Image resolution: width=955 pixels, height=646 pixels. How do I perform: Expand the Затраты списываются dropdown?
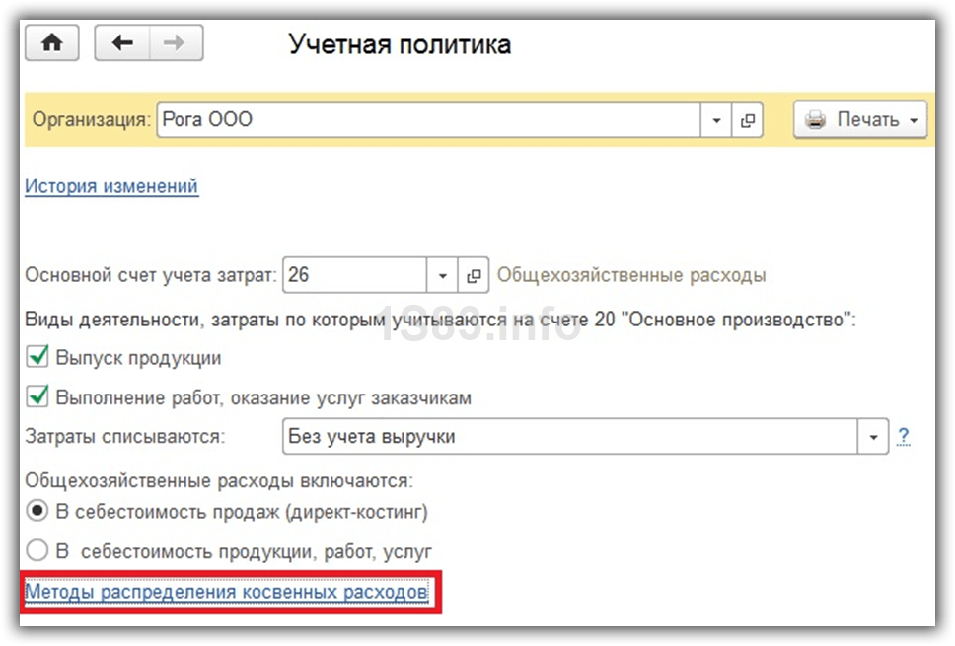point(873,437)
